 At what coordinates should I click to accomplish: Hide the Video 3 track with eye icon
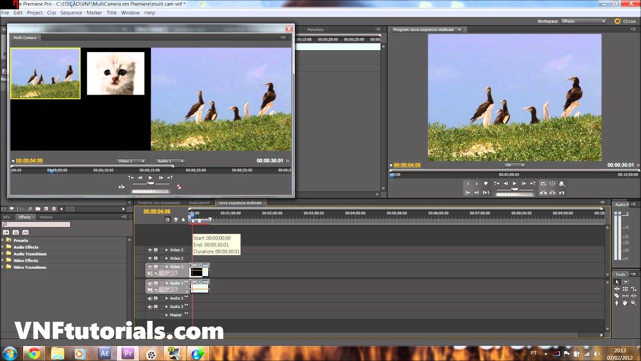pyautogui.click(x=150, y=250)
